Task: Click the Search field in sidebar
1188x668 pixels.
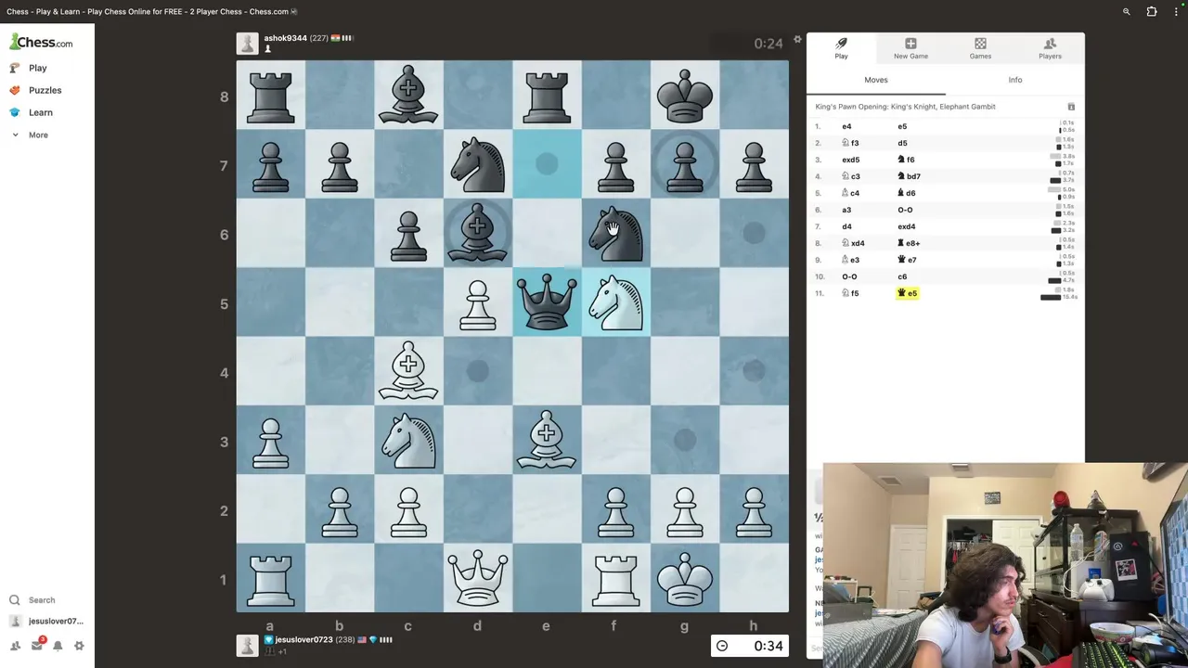Action: [42, 600]
